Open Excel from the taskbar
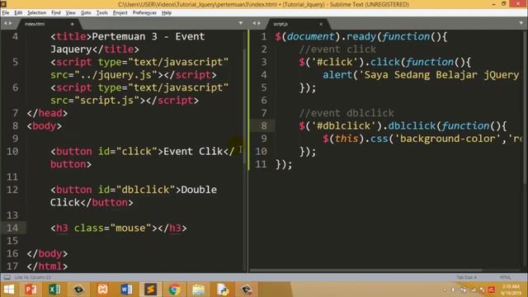Image resolution: width=528 pixels, height=297 pixels. (54, 290)
